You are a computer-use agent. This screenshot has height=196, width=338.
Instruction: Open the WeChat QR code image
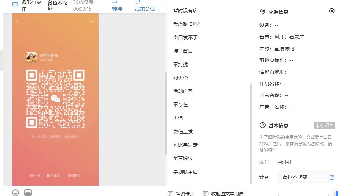pyautogui.click(x=55, y=99)
